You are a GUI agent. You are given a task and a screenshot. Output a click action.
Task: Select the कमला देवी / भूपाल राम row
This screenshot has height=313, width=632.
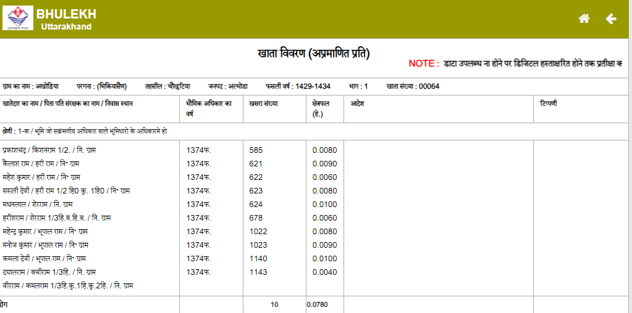44,258
